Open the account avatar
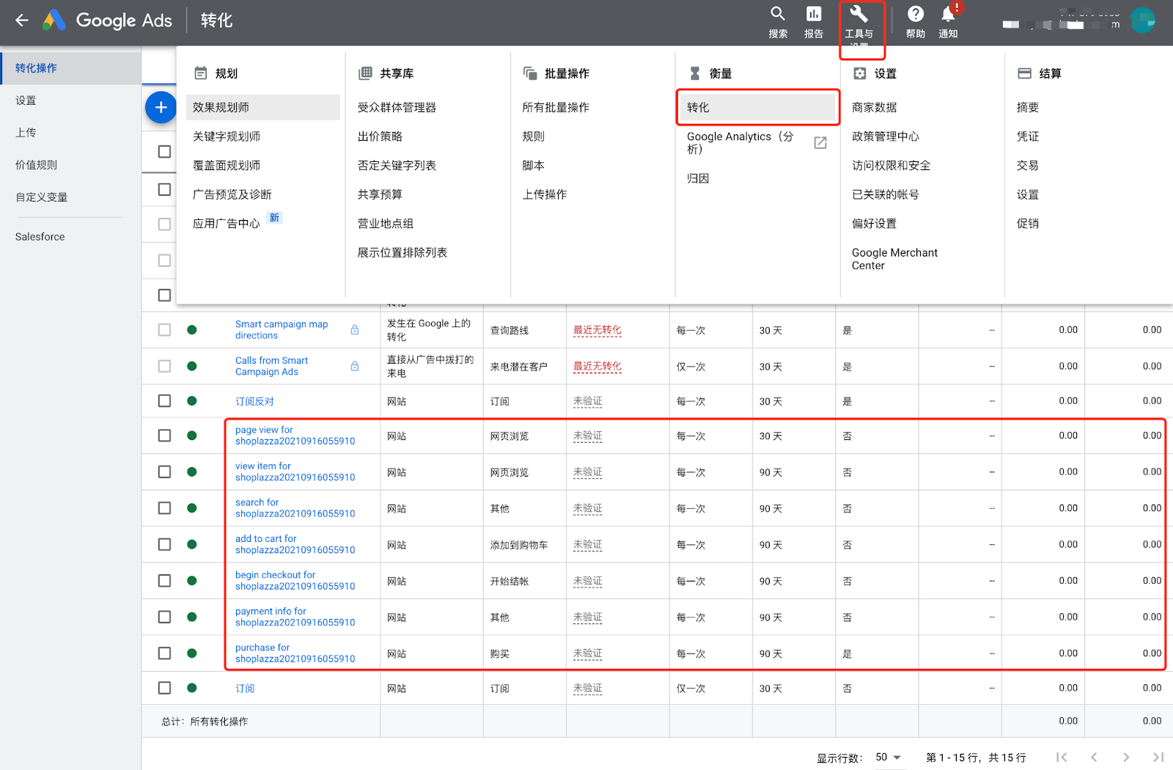 tap(1142, 21)
